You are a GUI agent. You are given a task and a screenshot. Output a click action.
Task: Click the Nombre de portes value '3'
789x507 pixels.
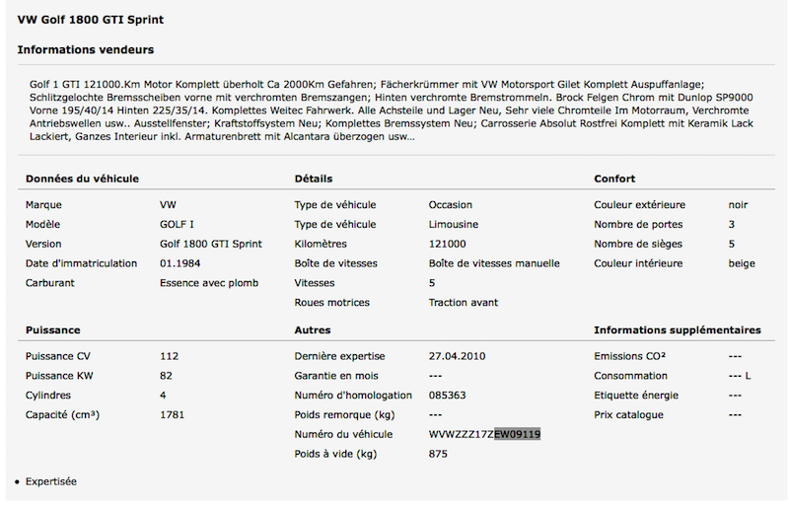(x=732, y=225)
